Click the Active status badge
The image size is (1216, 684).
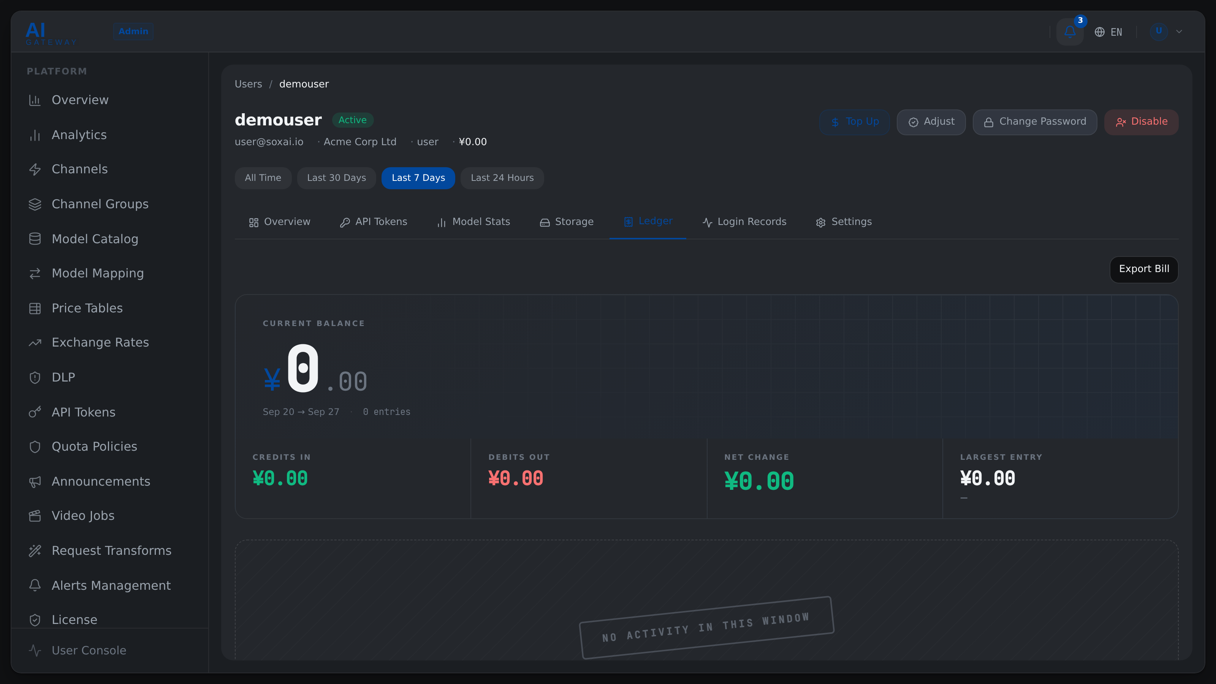[353, 120]
